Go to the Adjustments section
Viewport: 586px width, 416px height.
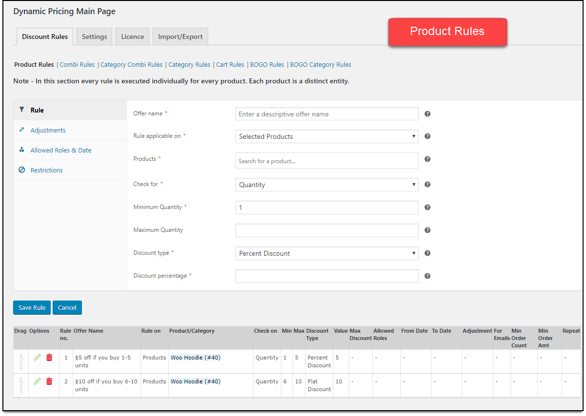(x=48, y=130)
